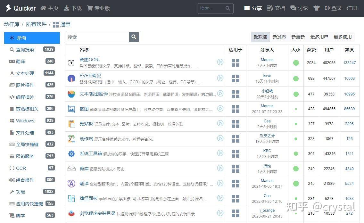Select 文件处理 category
364x223 pixels.
32,133
